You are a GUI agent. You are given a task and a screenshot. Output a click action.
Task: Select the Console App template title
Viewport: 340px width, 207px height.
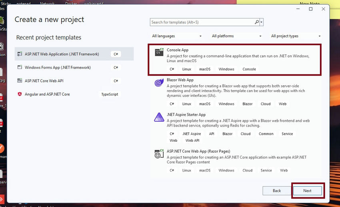tap(177, 50)
